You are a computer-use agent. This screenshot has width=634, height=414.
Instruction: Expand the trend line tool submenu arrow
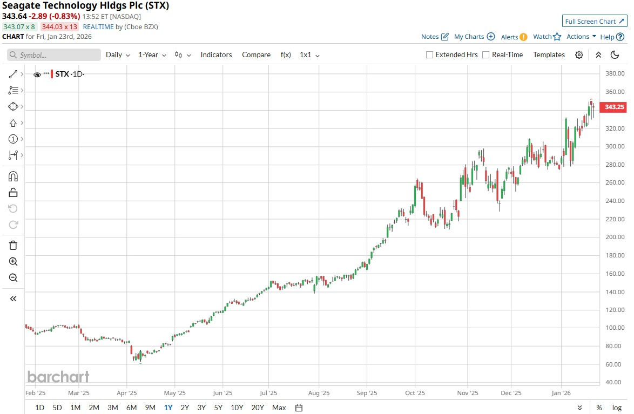(22, 74)
